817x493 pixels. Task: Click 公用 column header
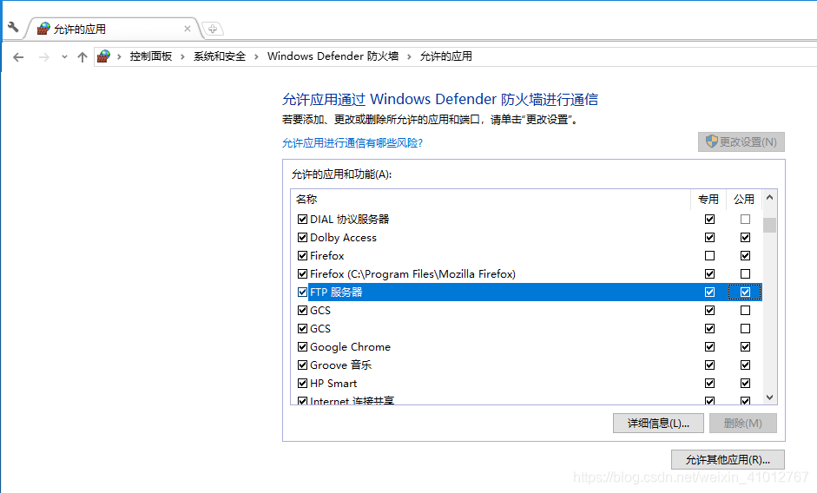pos(743,199)
